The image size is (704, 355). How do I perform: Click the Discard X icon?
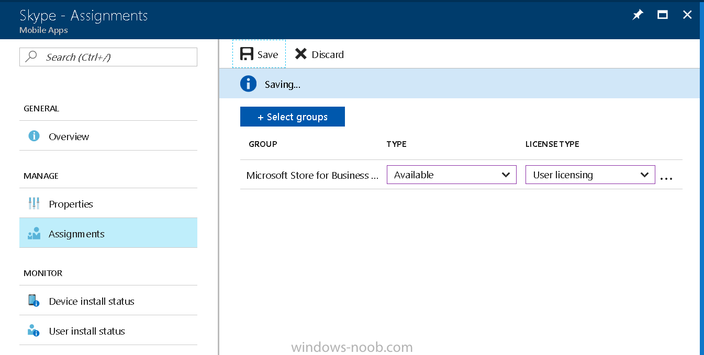point(301,54)
